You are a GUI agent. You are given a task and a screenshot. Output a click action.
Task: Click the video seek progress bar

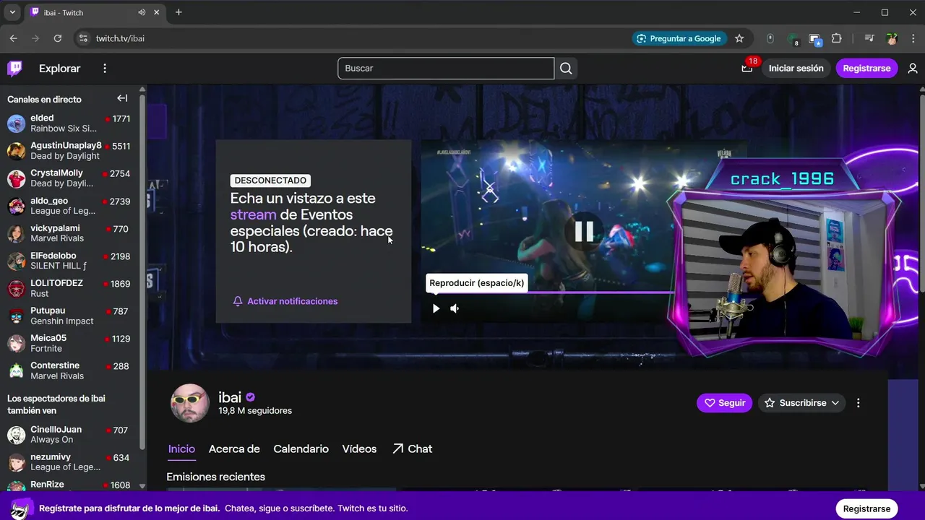pyautogui.click(x=551, y=292)
